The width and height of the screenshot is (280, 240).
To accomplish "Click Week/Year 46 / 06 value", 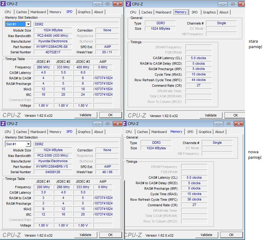I will [107, 172].
